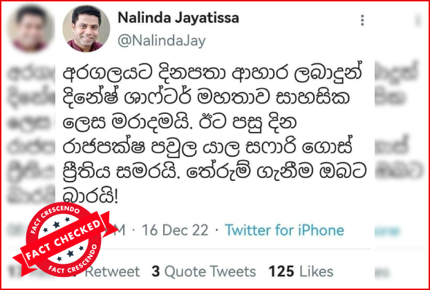
Task: Click Nalinda Jayatissa's round profile photo
Action: 86,28
